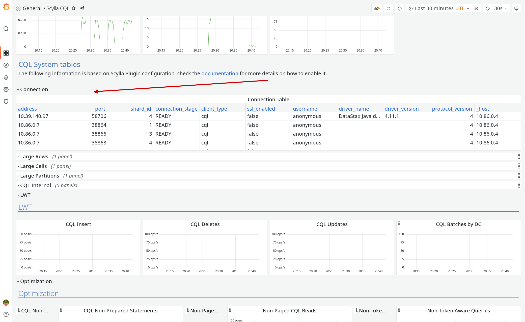Save the dashboard using the save icon
This screenshot has width=525, height=322.
coord(388,8)
